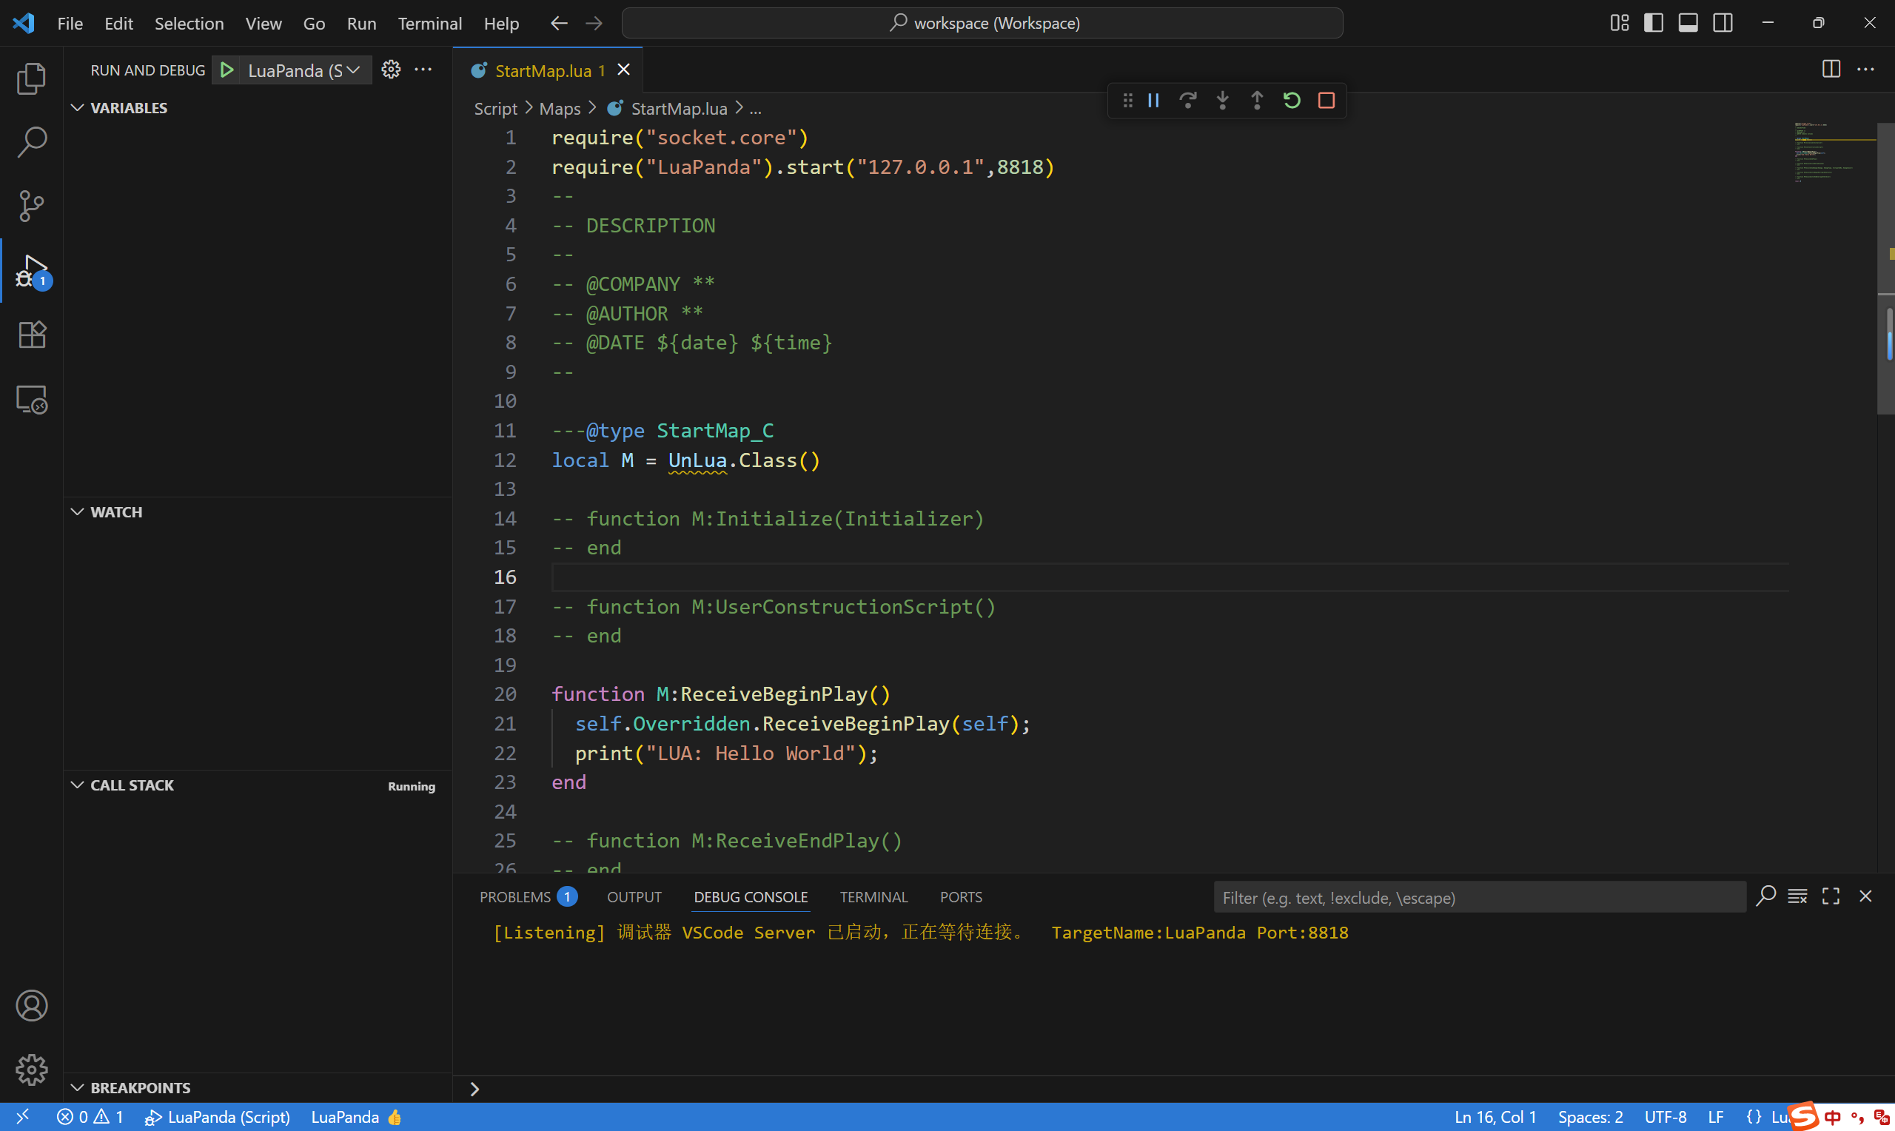The width and height of the screenshot is (1895, 1131).
Task: Toggle the bottom panel visibility
Action: point(1688,23)
